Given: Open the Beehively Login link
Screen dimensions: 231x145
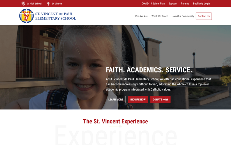Looking at the screenshot, I should click(x=201, y=4).
